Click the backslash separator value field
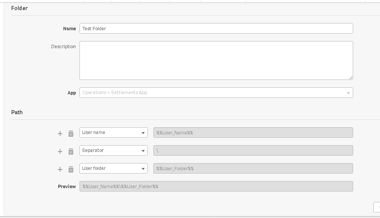This screenshot has height=218, width=380. 253,150
